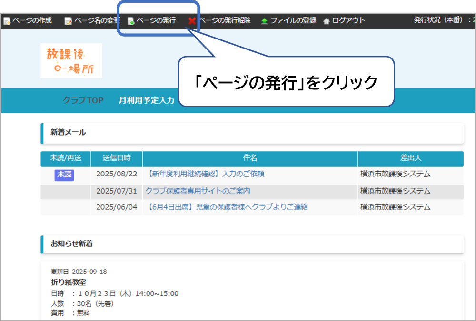Click the ログアウト home icon
Viewport: 476px width, 321px height.
click(326, 21)
